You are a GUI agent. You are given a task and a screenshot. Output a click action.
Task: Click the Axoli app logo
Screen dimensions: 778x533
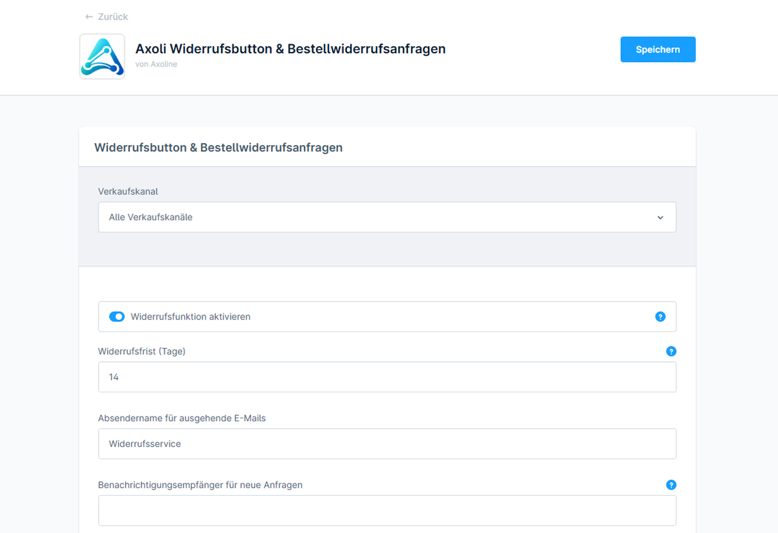(102, 56)
